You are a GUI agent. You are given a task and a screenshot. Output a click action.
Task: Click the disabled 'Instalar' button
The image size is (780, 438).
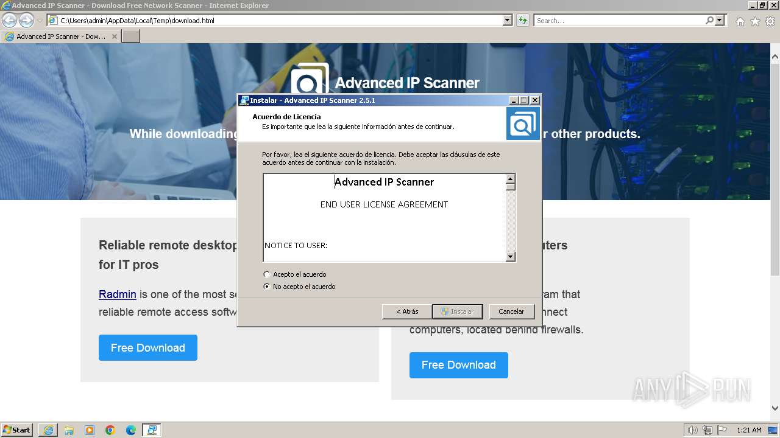pyautogui.click(x=458, y=311)
